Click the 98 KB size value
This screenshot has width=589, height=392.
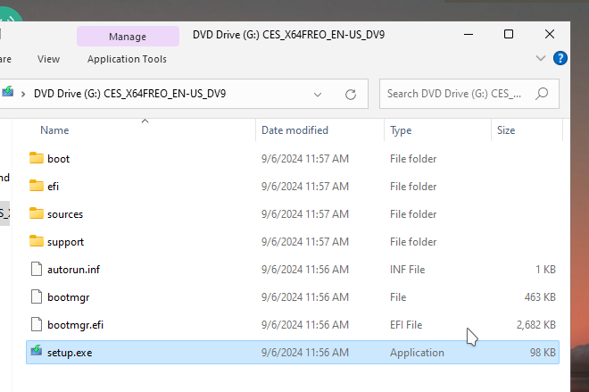[x=543, y=353]
